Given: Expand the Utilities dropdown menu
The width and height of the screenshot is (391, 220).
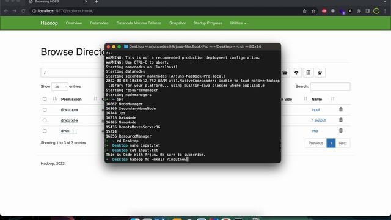Looking at the screenshot, I should tap(238, 23).
